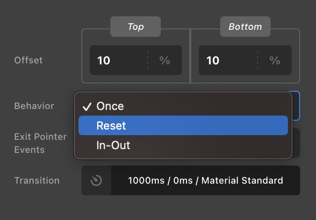
Task: Open the Top offset % unit selector
Action: (165, 61)
